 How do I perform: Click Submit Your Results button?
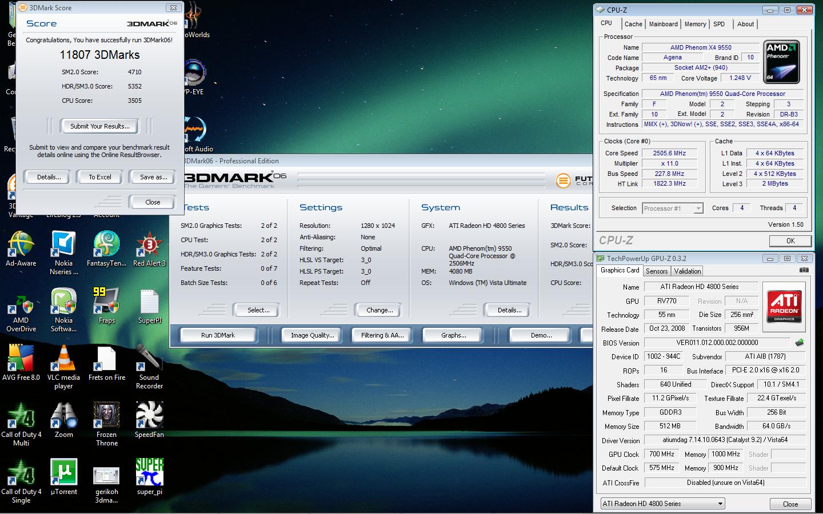(x=100, y=126)
